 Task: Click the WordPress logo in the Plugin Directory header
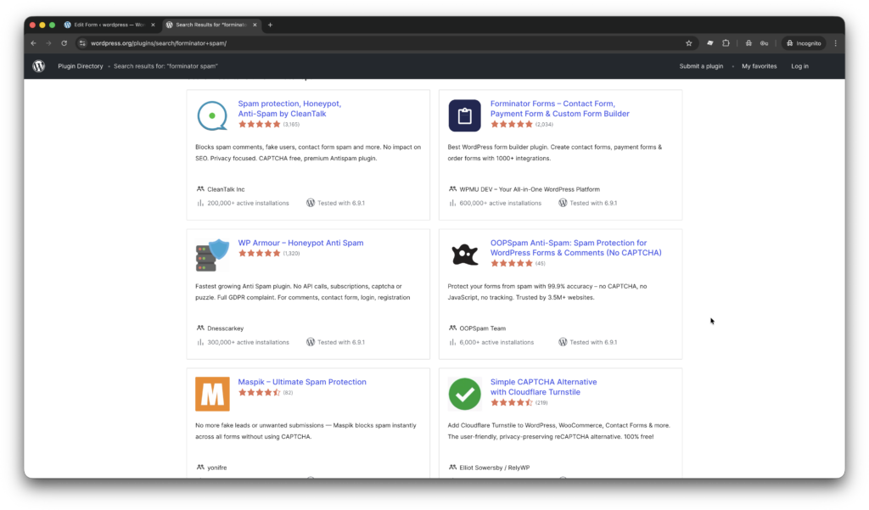point(38,65)
